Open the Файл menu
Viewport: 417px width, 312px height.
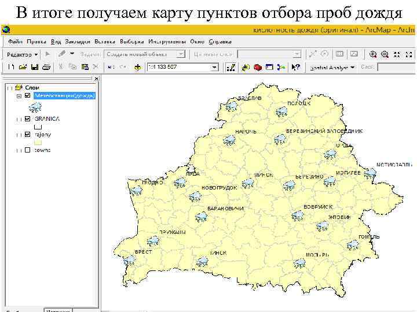point(16,42)
